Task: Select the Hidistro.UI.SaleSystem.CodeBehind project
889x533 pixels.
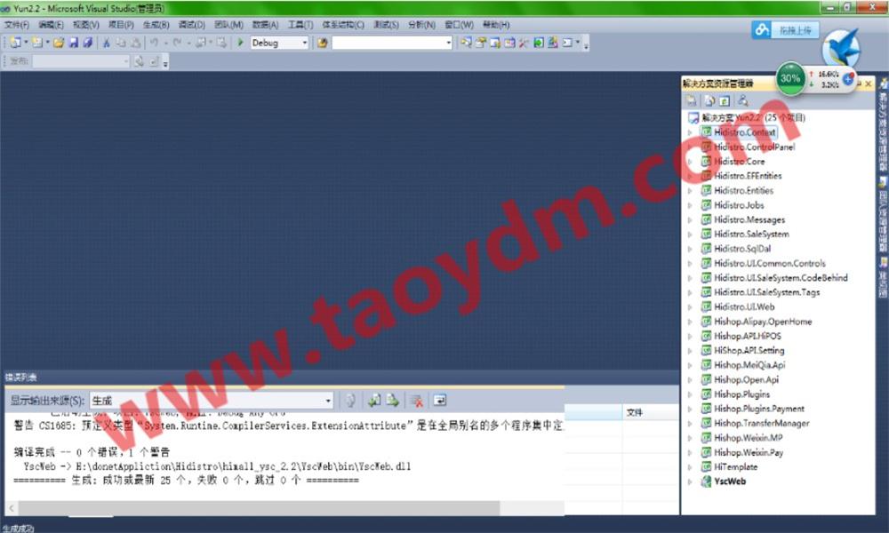Action: pyautogui.click(x=781, y=278)
